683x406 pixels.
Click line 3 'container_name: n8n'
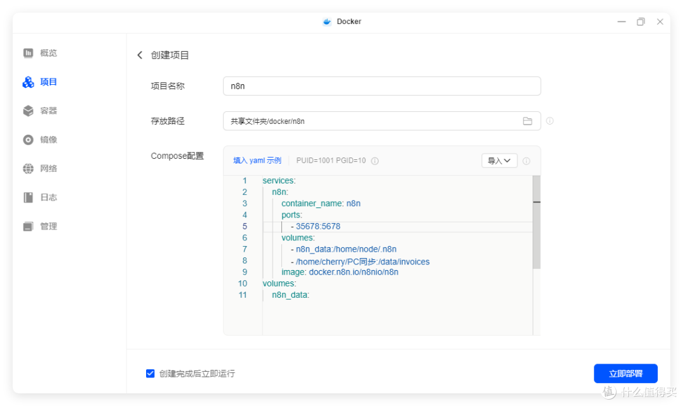[x=321, y=204]
